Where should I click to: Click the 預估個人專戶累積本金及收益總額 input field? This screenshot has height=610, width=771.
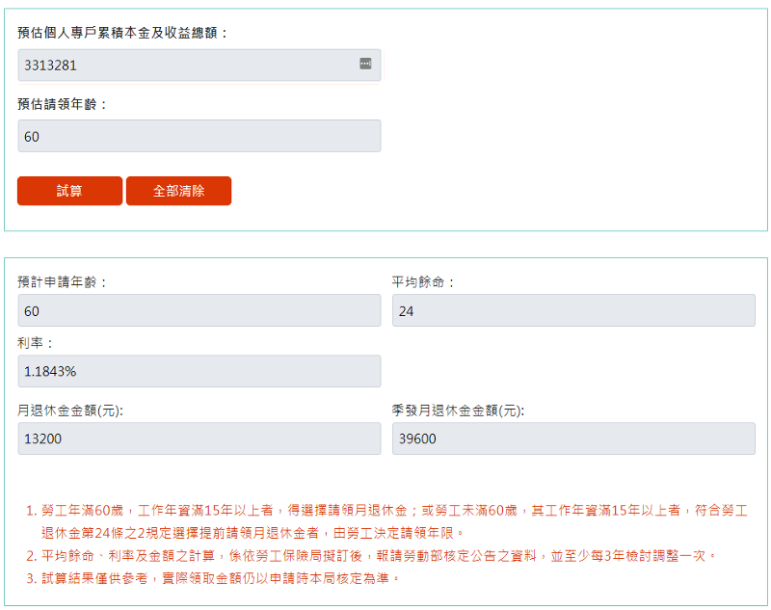tap(199, 65)
